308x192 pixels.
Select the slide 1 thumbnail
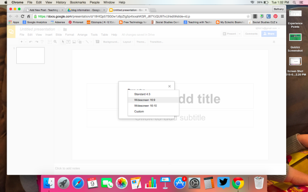pos(30,55)
